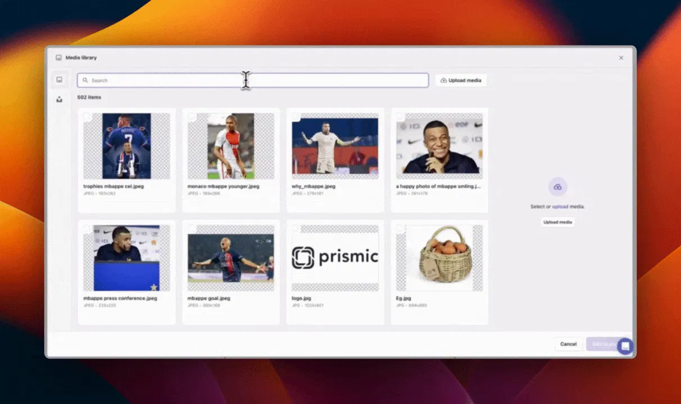Click the Upload media pill under the cloud icon

557,222
